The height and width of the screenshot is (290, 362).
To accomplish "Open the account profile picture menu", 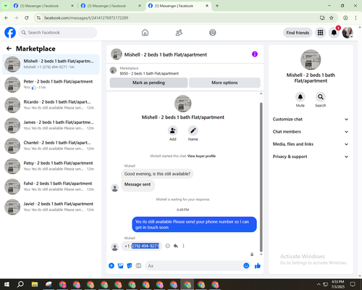I will click(348, 33).
